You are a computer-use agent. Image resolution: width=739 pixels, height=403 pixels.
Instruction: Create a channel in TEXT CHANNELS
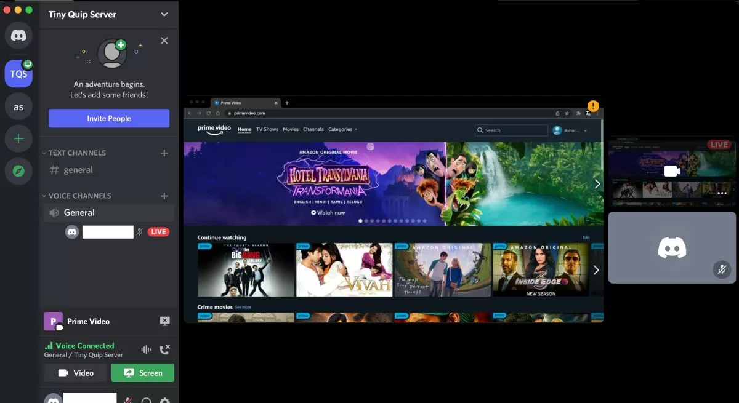coord(164,153)
